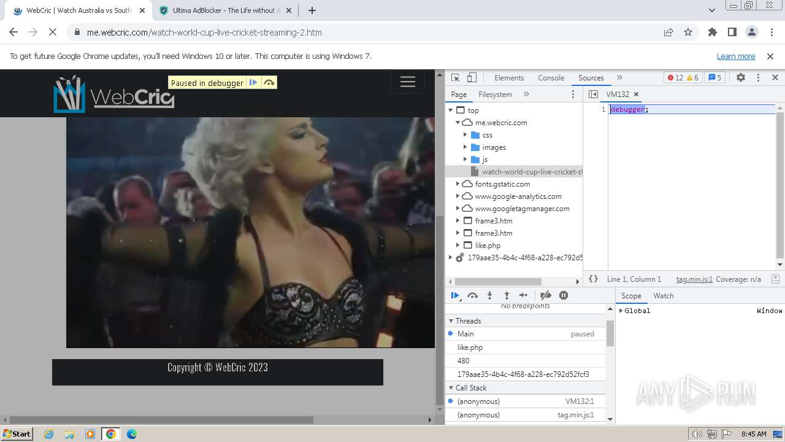The image size is (785, 442).
Task: Expand the 179aae35 worker node
Action: coord(451,258)
